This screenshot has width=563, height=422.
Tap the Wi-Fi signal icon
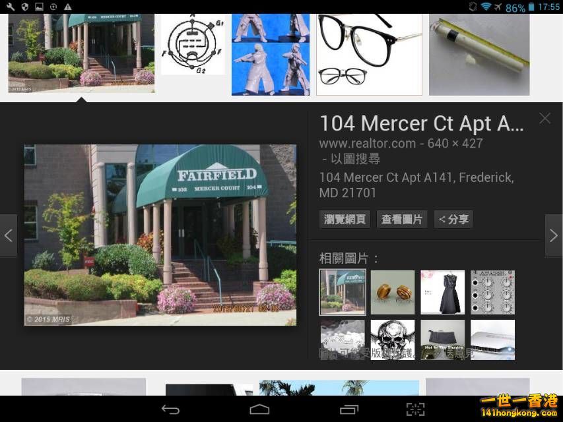(486, 7)
